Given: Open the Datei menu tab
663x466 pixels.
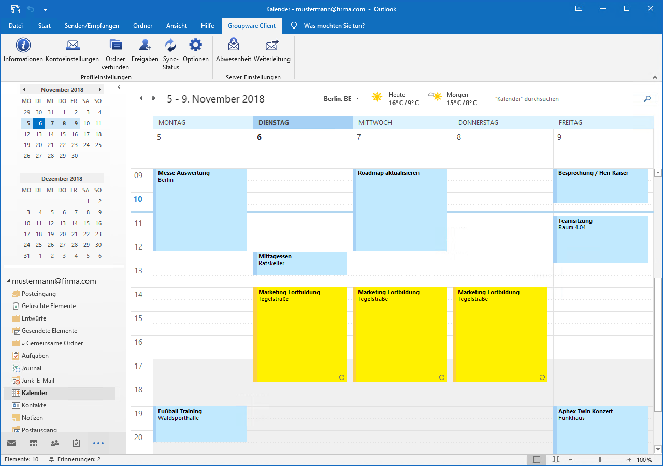Looking at the screenshot, I should pyautogui.click(x=16, y=26).
